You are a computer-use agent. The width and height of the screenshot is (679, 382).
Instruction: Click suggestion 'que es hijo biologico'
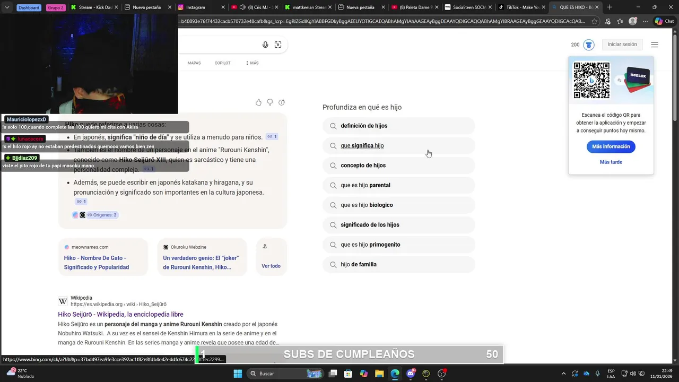point(398,205)
